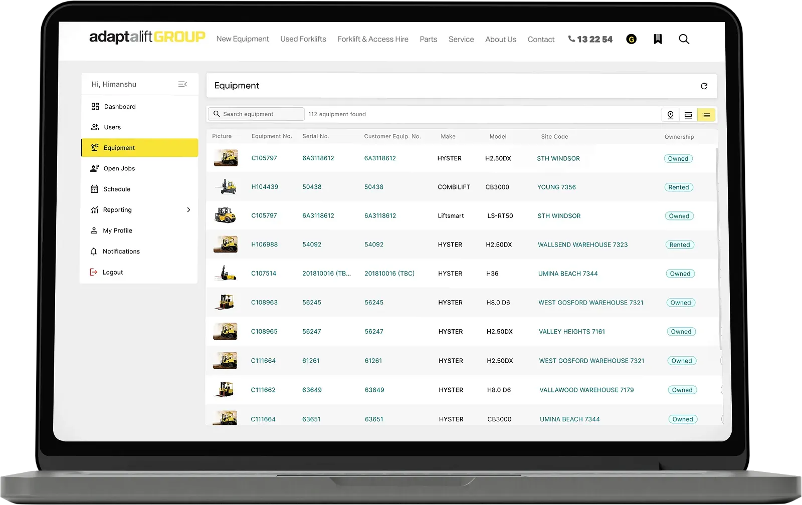Open Forklift & Access Hire nav item
Image resolution: width=802 pixels, height=505 pixels.
[373, 39]
